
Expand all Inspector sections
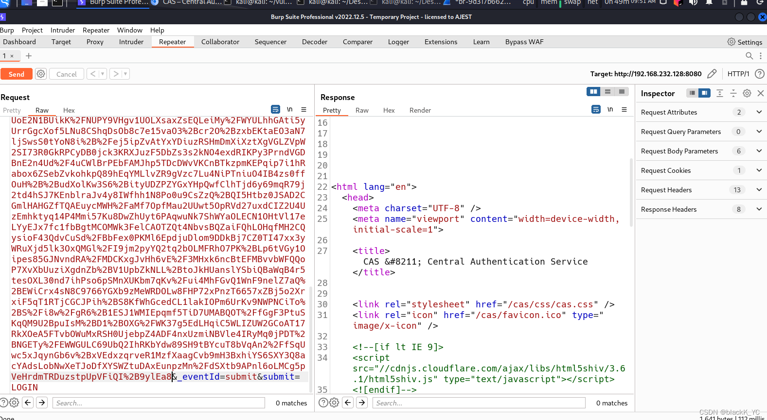coord(720,93)
